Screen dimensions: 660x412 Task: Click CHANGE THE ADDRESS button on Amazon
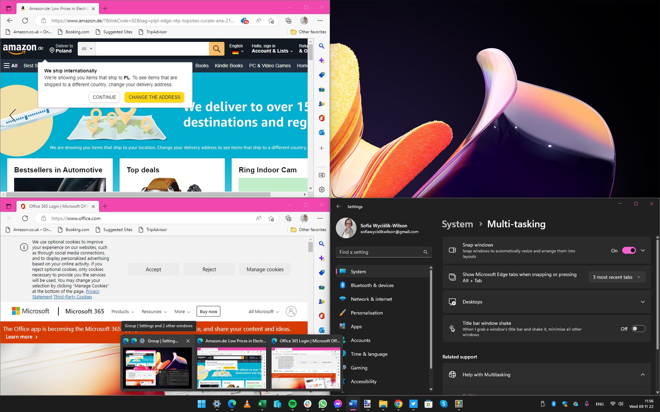pyautogui.click(x=154, y=97)
